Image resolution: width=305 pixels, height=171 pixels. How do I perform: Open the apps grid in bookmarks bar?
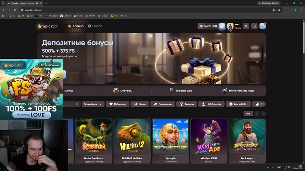(x=3, y=16)
